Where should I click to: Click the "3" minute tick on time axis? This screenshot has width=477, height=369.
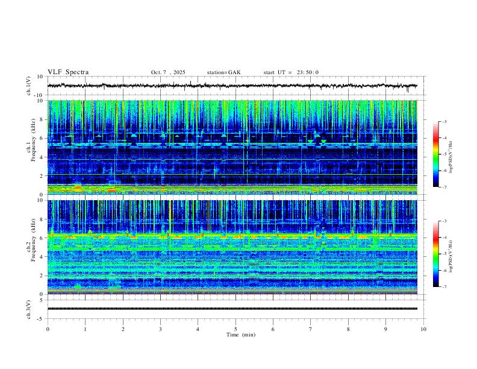point(160,329)
